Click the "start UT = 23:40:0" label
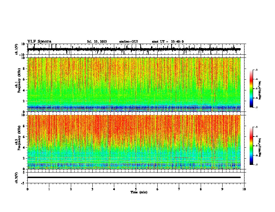This screenshot has width=275, height=212. [168, 42]
